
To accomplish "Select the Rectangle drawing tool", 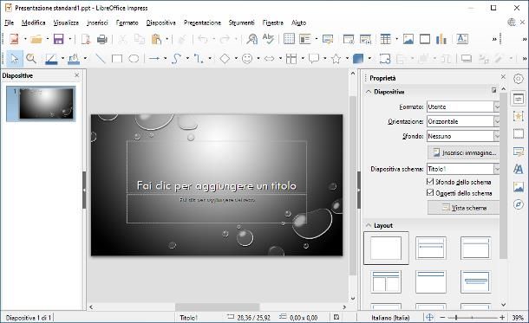I will 117,59.
